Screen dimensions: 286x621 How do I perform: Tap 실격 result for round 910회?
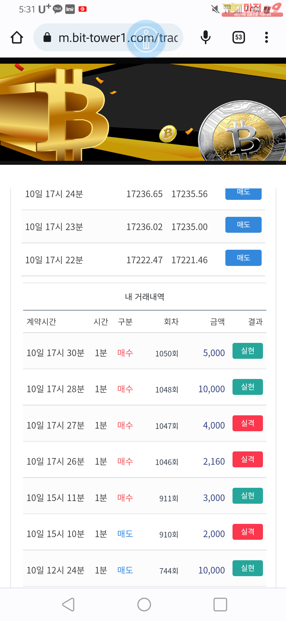247,532
